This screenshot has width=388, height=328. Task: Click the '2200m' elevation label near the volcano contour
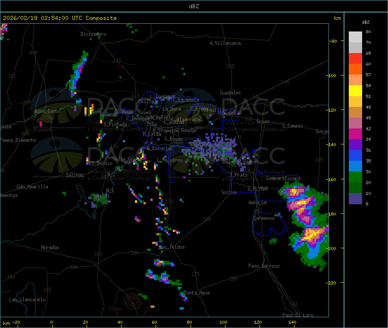[115, 309]
